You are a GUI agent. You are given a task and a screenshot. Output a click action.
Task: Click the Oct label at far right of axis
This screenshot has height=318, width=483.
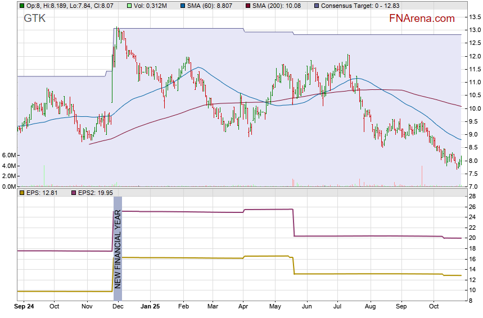pos(433,307)
